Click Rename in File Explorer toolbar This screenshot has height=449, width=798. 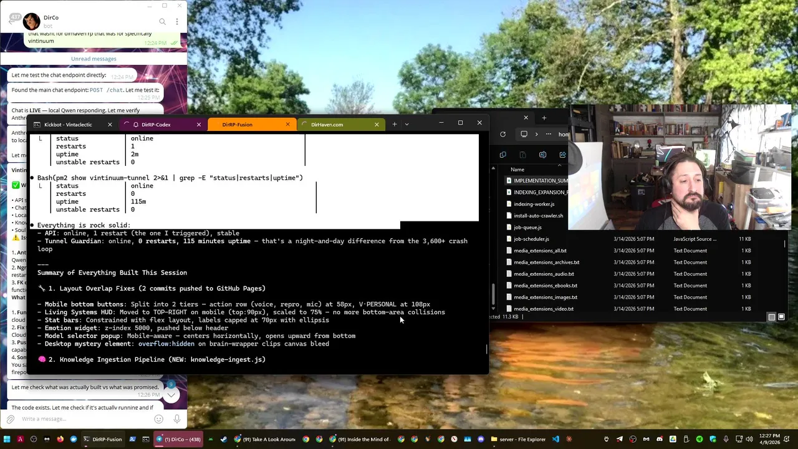(542, 155)
